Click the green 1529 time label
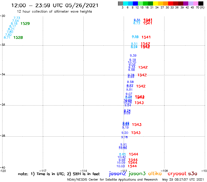 click(x=25, y=24)
